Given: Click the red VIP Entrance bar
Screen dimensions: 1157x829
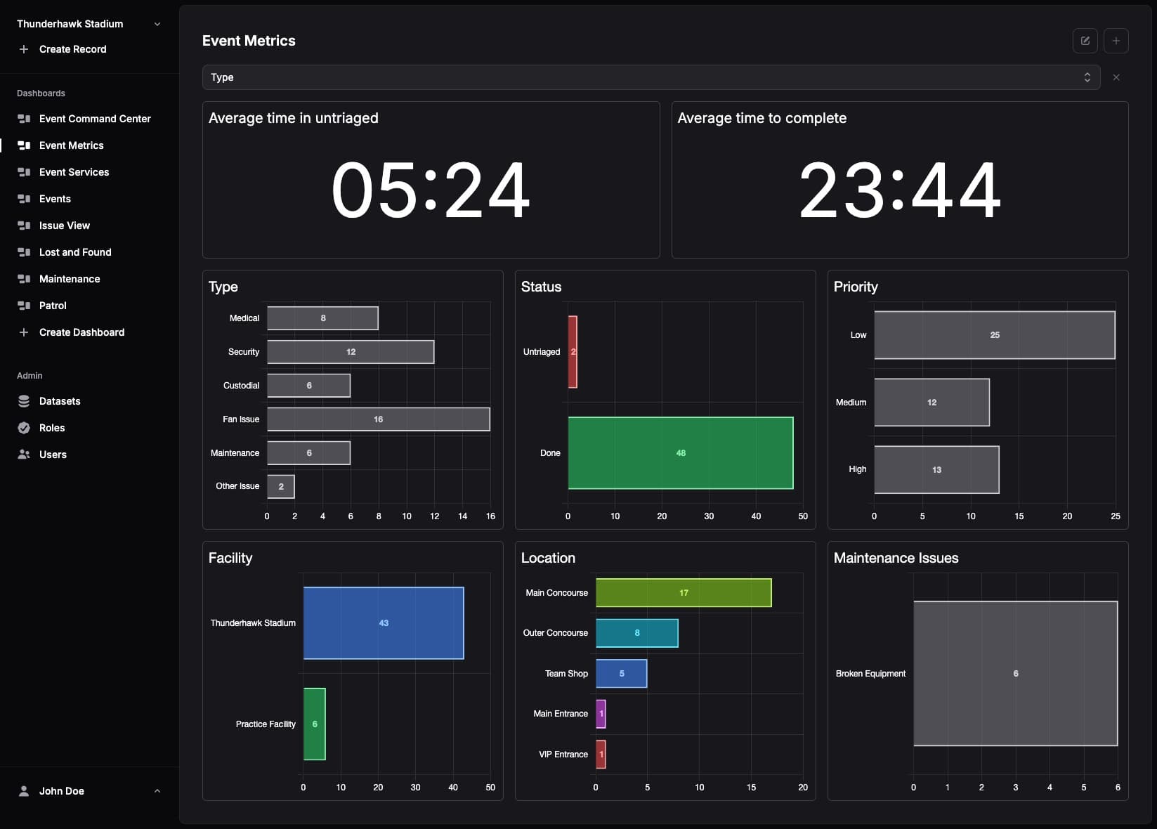Looking at the screenshot, I should click(x=601, y=755).
